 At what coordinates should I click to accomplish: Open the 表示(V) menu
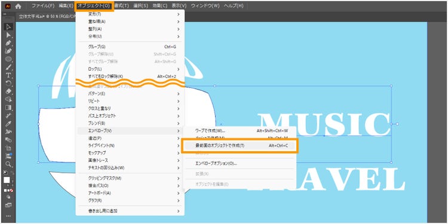[179, 6]
